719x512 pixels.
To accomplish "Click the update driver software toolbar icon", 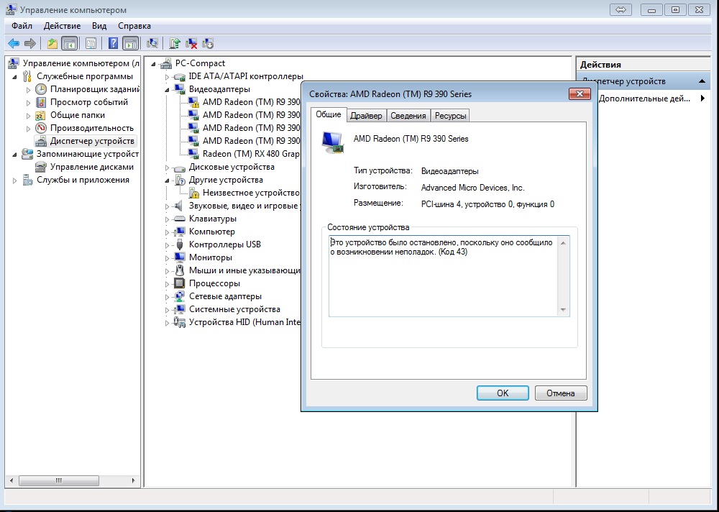I will pyautogui.click(x=174, y=44).
